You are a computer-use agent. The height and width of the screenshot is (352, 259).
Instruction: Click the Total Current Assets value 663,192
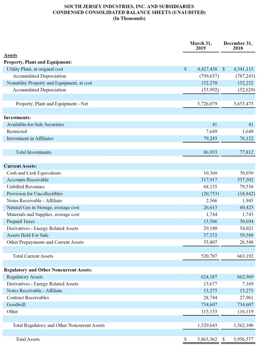245,256
